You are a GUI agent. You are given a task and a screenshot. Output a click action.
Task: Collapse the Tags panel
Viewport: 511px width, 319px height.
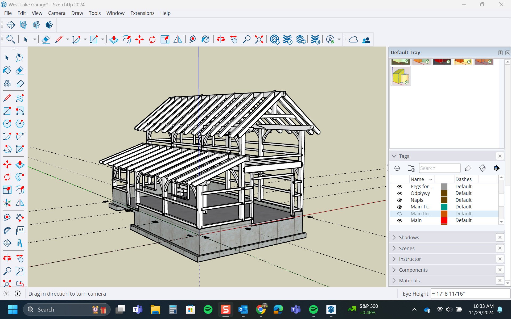click(394, 156)
